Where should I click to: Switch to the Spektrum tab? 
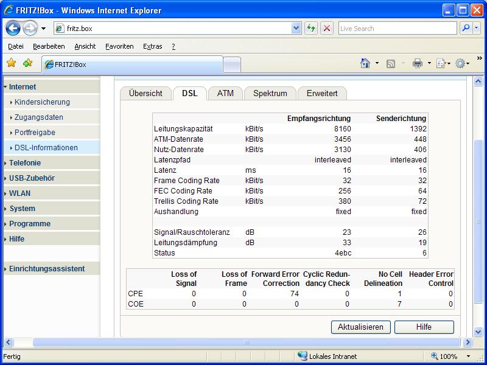[270, 93]
